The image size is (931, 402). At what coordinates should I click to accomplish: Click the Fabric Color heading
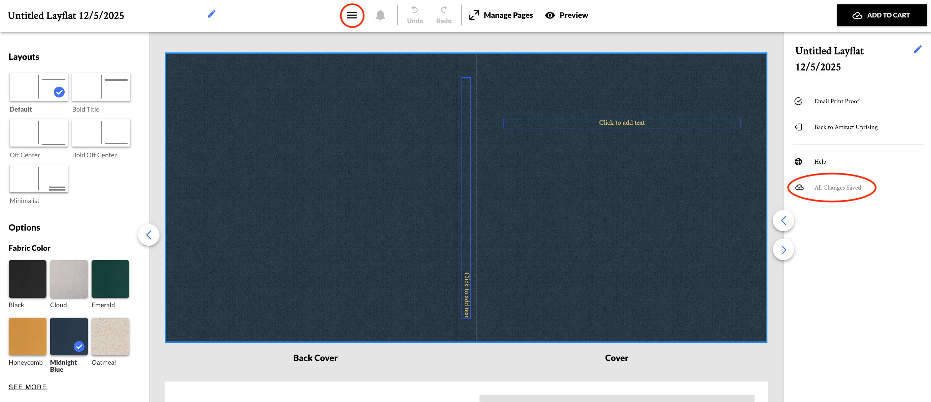[30, 248]
